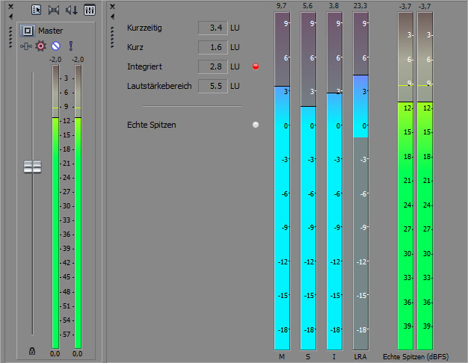Click the LRA loudness range meter
Screen dimensions: 468x363
pyautogui.click(x=360, y=179)
